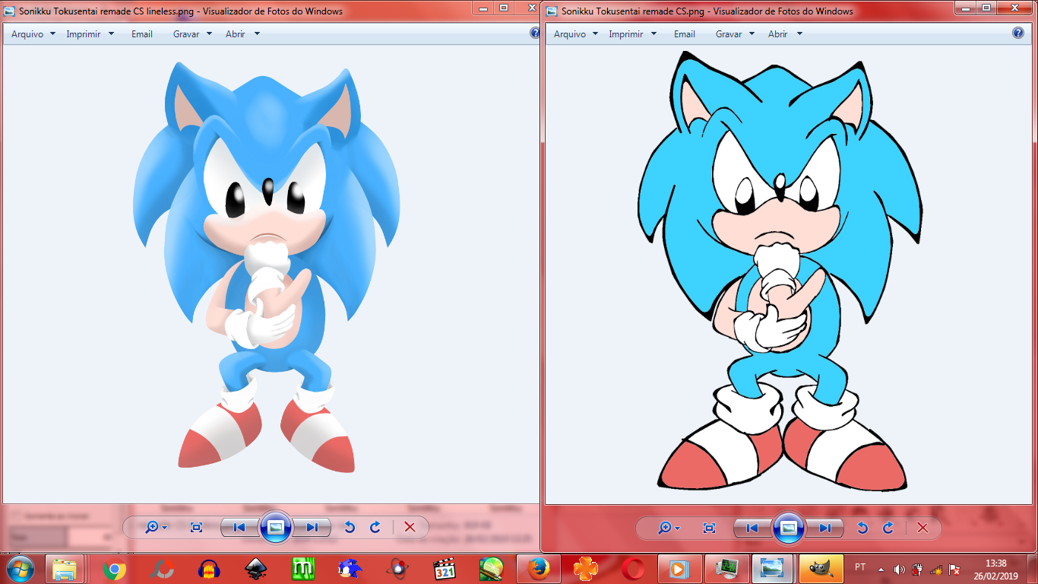Go to next photo in remade CS.png viewer
Image resolution: width=1038 pixels, height=584 pixels.
point(825,528)
